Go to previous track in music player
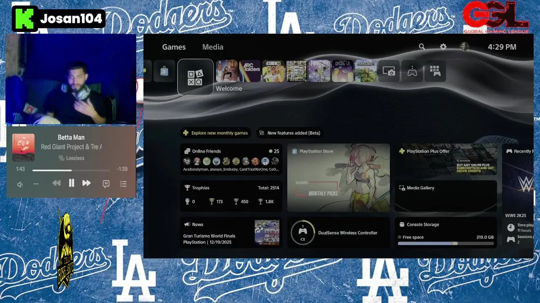This screenshot has height=303, width=540. 56,183
